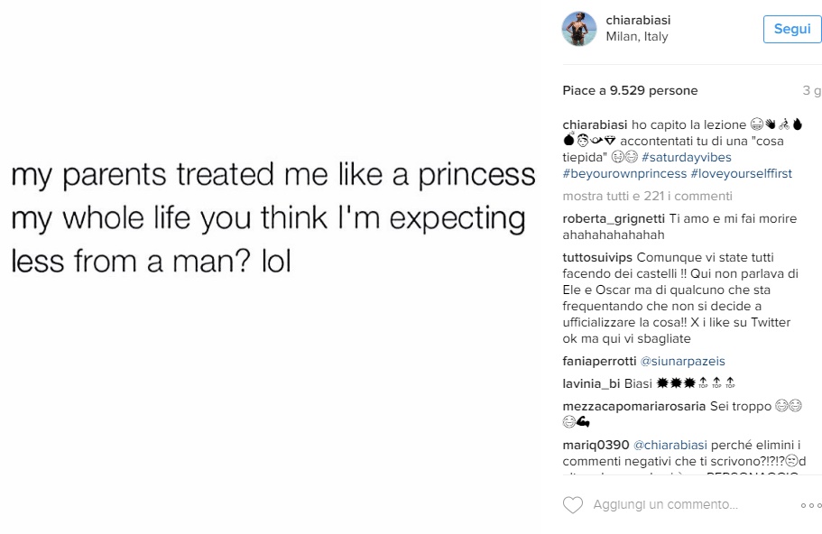The image size is (822, 534).
Task: Open faniaperrotti's profile
Action: 599,361
